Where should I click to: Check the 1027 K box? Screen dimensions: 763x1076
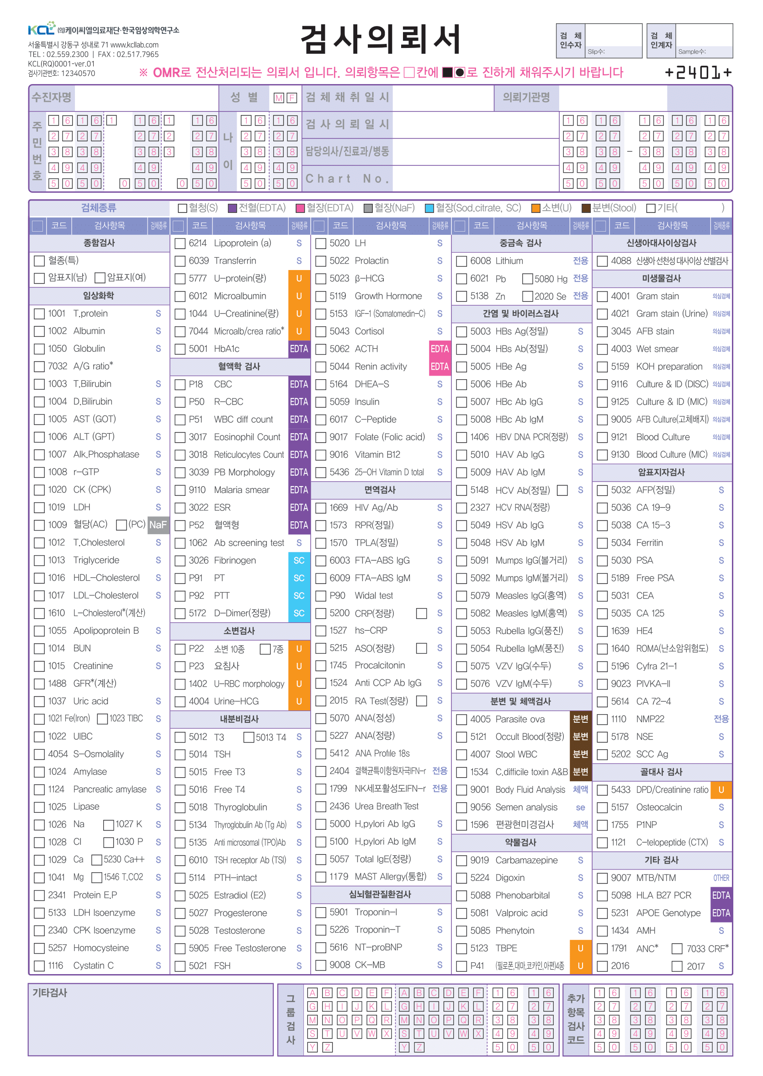pos(109,825)
